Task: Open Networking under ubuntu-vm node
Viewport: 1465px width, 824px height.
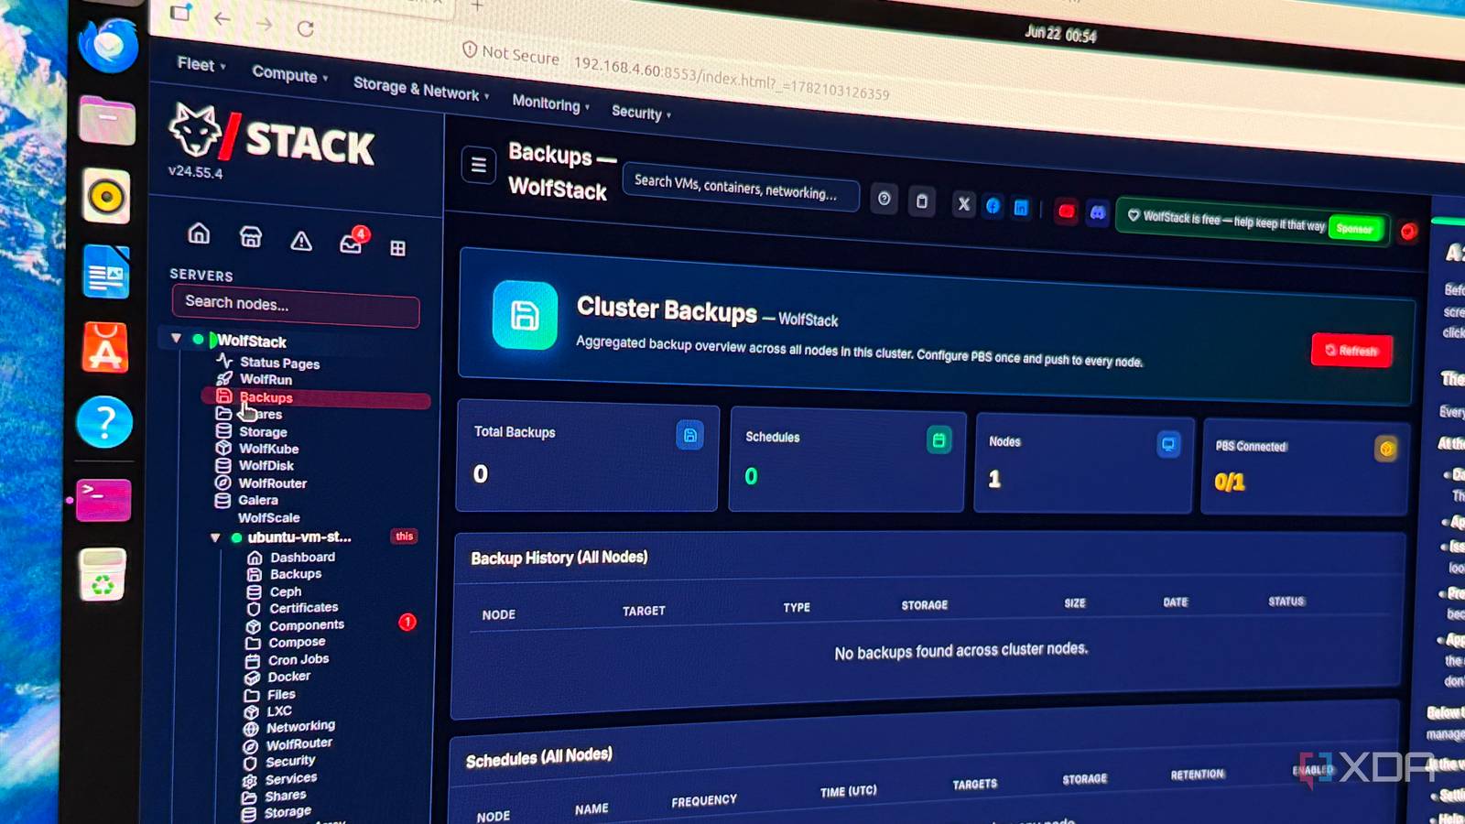Action: [x=300, y=727]
